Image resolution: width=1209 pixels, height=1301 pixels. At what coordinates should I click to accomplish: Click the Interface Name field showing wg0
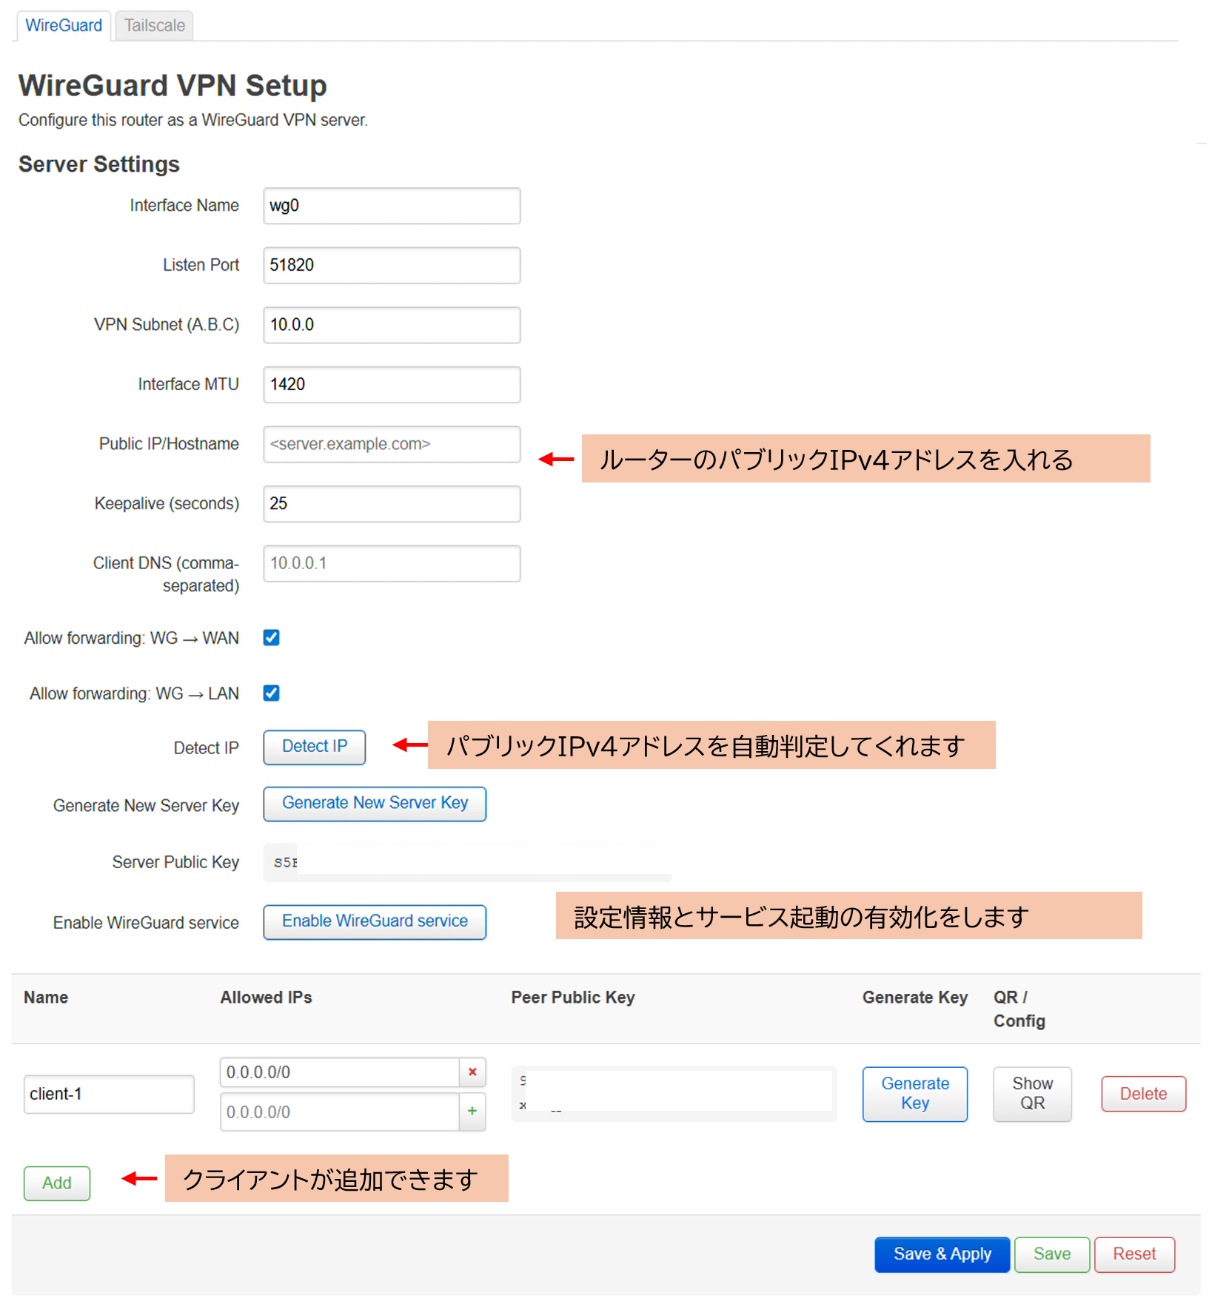(x=391, y=206)
